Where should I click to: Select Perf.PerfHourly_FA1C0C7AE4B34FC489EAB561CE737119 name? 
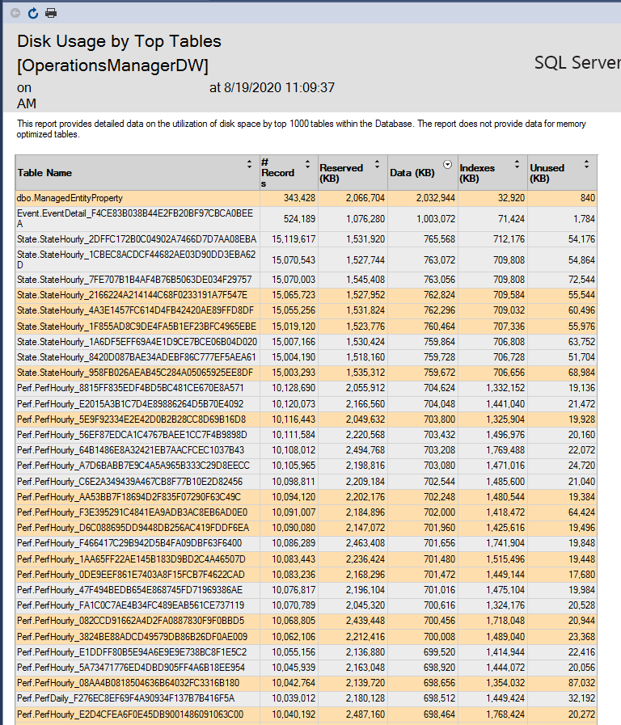[x=130, y=605]
